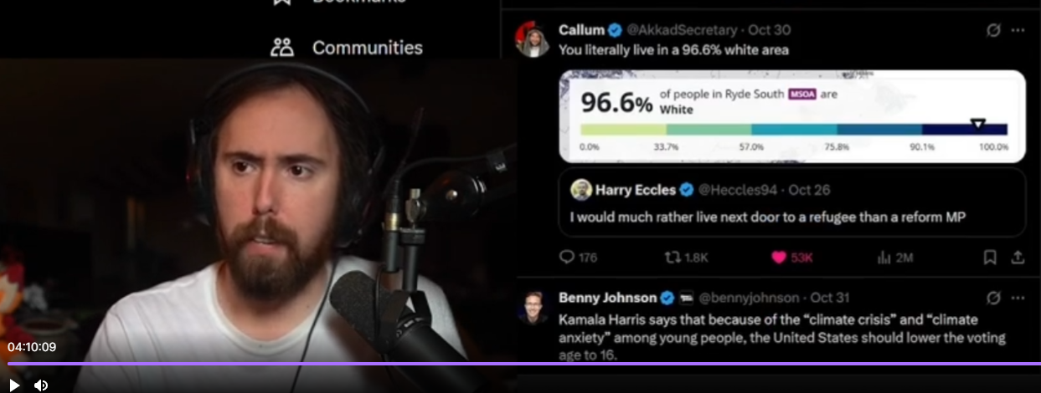Open Benny Johnson's profile name link
Viewport: 1041px width, 393px height.
[x=607, y=298]
